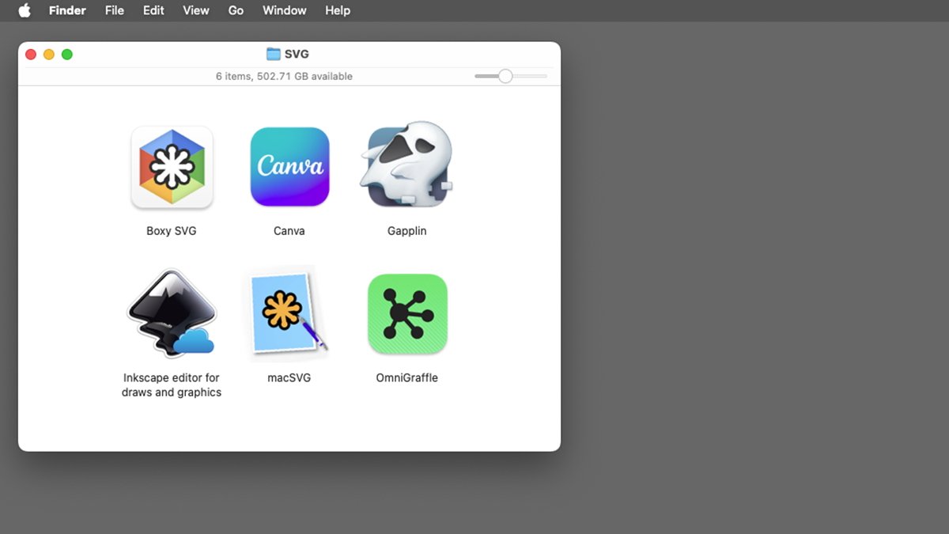Click the "Boxy SVG" file name label
Viewport: 949px width, 534px height.
pos(172,231)
